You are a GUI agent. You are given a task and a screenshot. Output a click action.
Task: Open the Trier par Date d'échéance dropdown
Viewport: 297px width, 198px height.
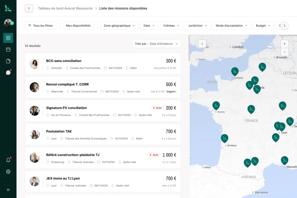[157, 44]
